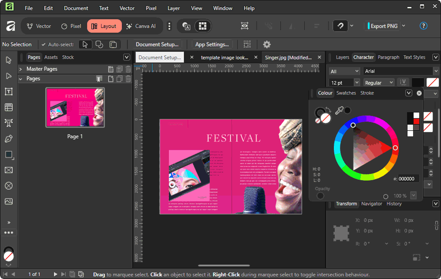Select the Table tool
The image size is (441, 279).
coord(8,107)
